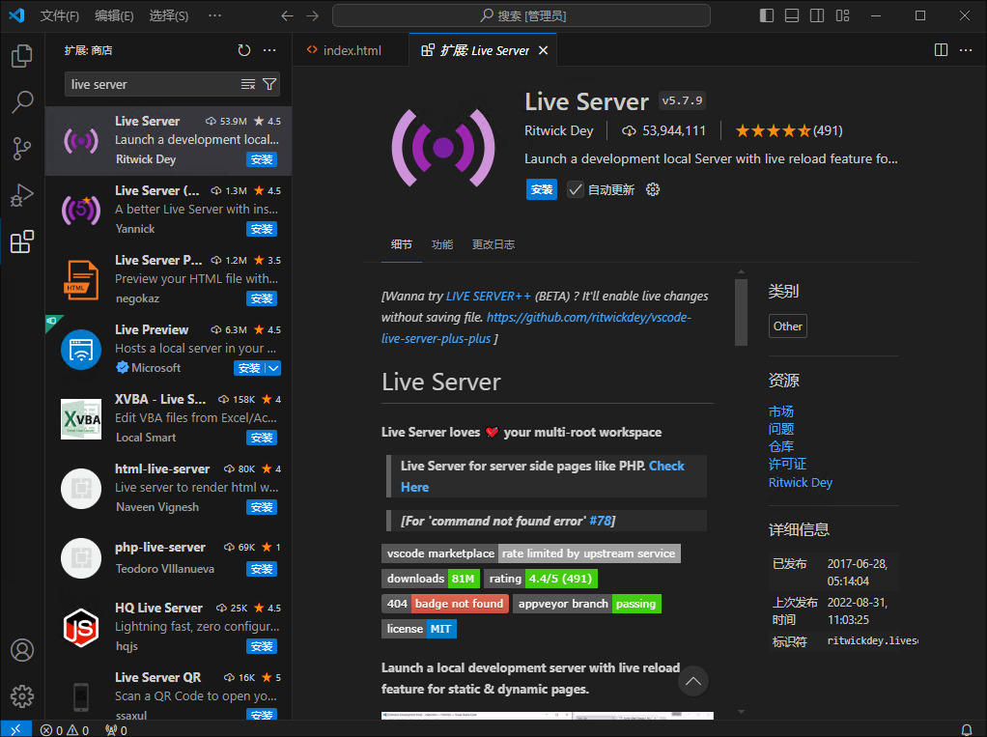Switch to the 更改日志 tab
Screen dimensions: 987x737
[493, 244]
